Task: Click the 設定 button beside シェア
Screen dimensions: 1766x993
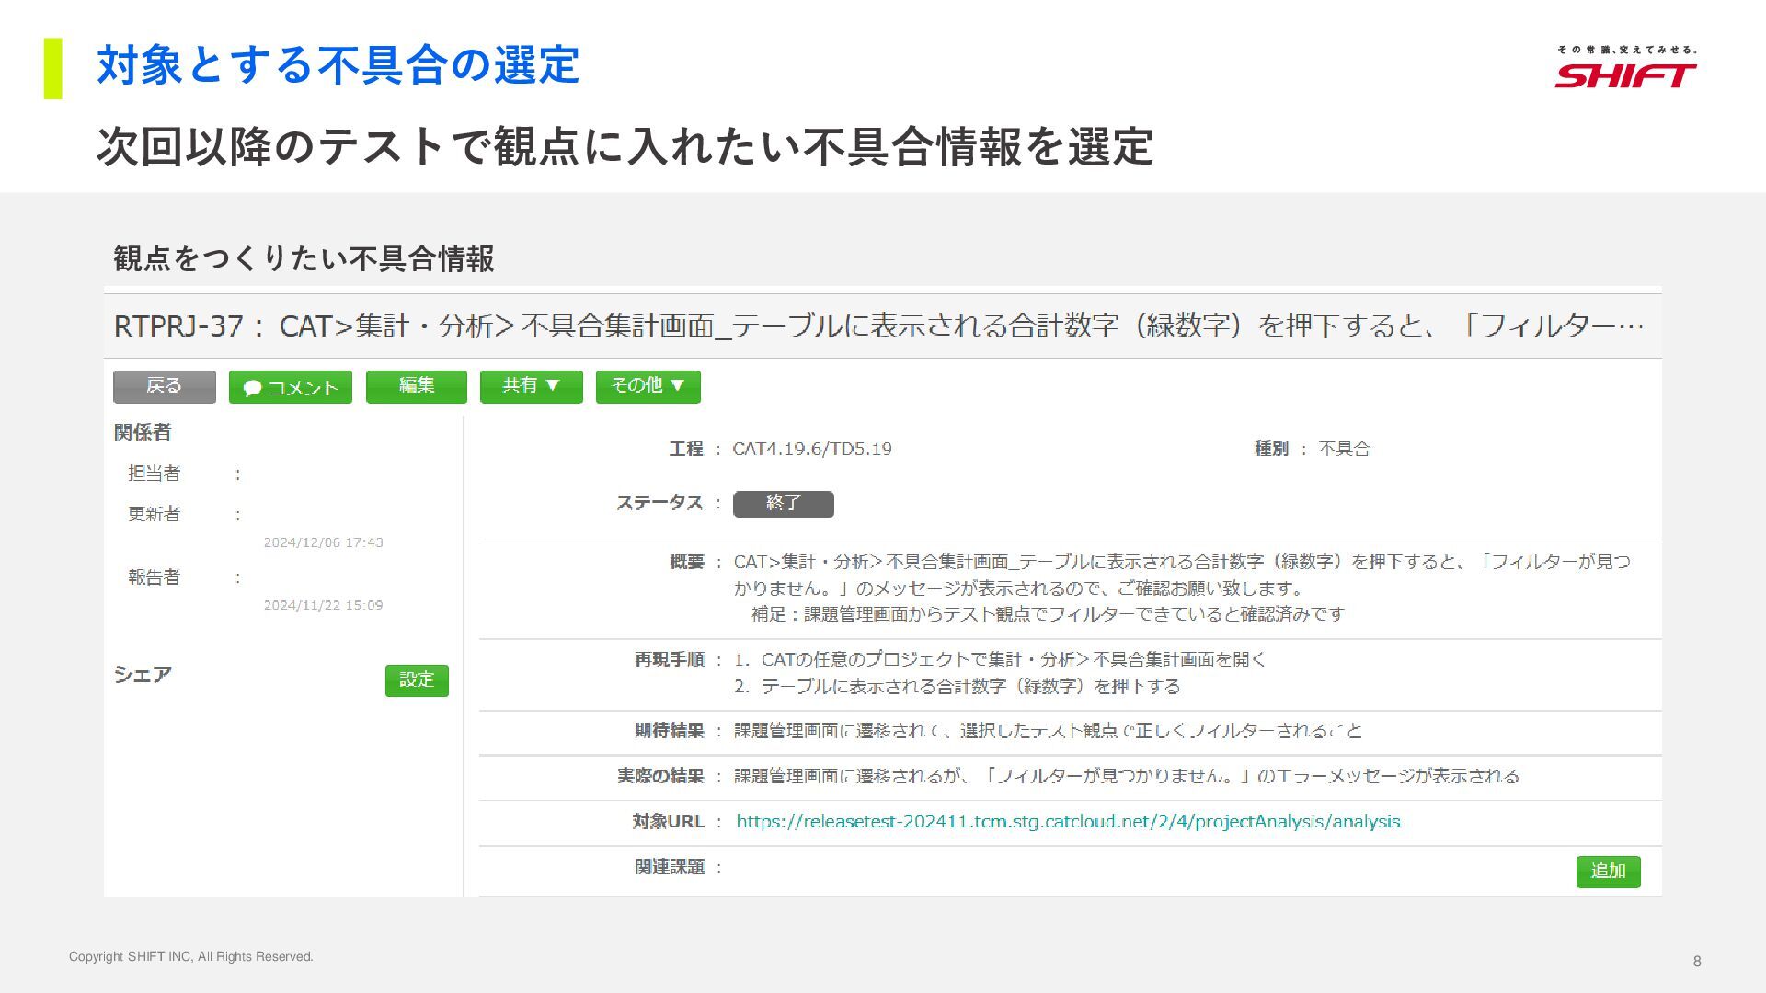Action: pyautogui.click(x=416, y=679)
